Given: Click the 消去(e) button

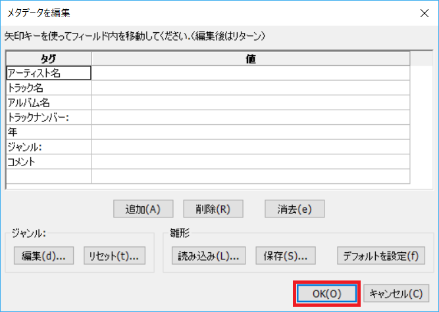Looking at the screenshot, I should (295, 209).
